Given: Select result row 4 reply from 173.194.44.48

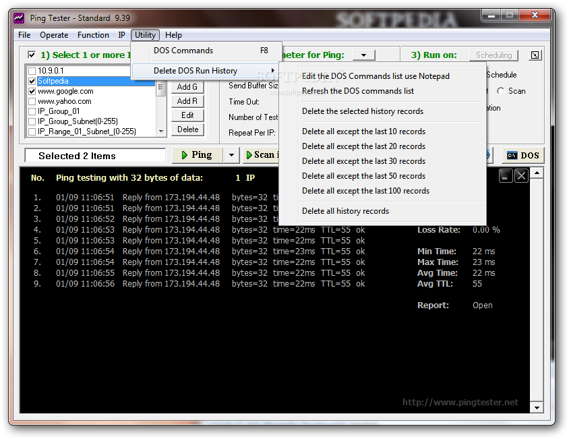Looking at the screenshot, I should click(200, 230).
